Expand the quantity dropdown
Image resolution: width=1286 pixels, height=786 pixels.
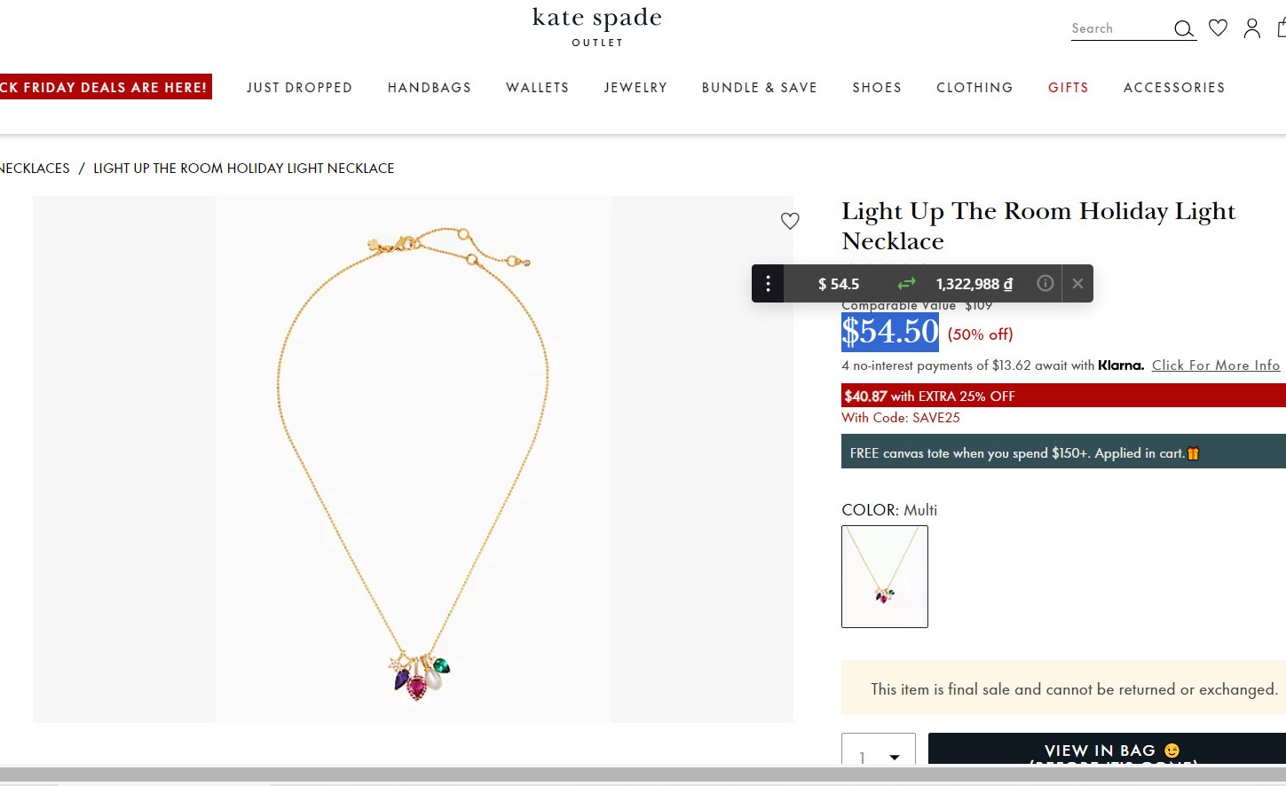(x=879, y=750)
